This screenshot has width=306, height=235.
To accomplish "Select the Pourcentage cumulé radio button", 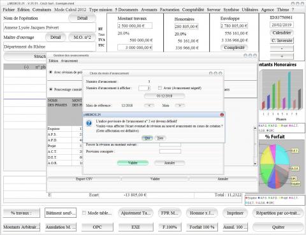I will tap(50, 89).
